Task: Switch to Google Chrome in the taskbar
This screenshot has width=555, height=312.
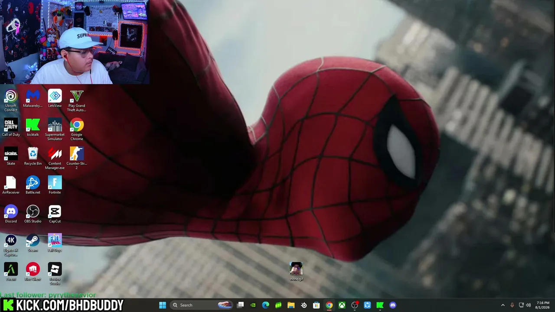Action: (x=329, y=305)
